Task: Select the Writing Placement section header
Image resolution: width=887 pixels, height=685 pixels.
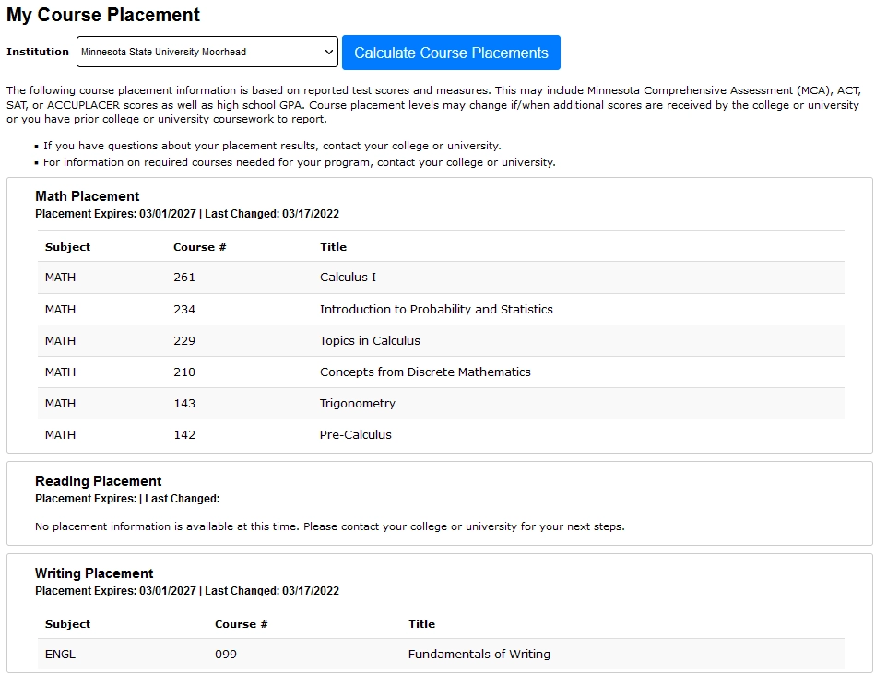Action: (94, 573)
